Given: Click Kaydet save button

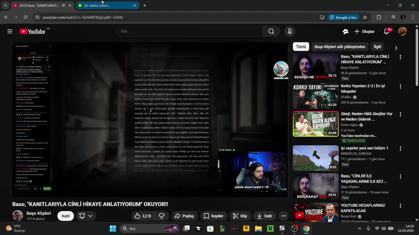Looking at the screenshot, I should [x=213, y=216].
